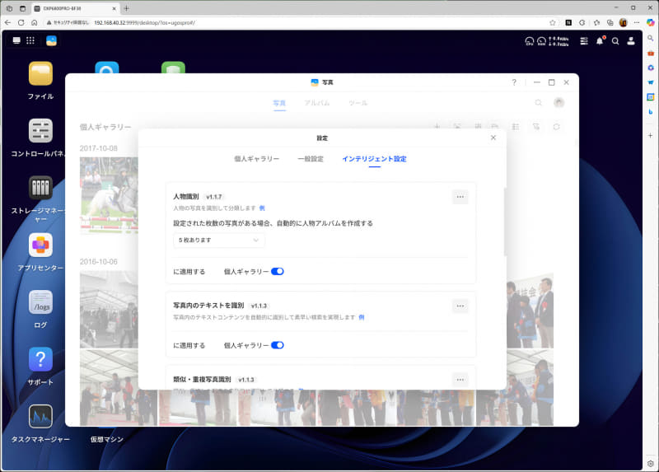Add page to favorites with the star icon
This screenshot has height=472, width=659.
coord(553,23)
